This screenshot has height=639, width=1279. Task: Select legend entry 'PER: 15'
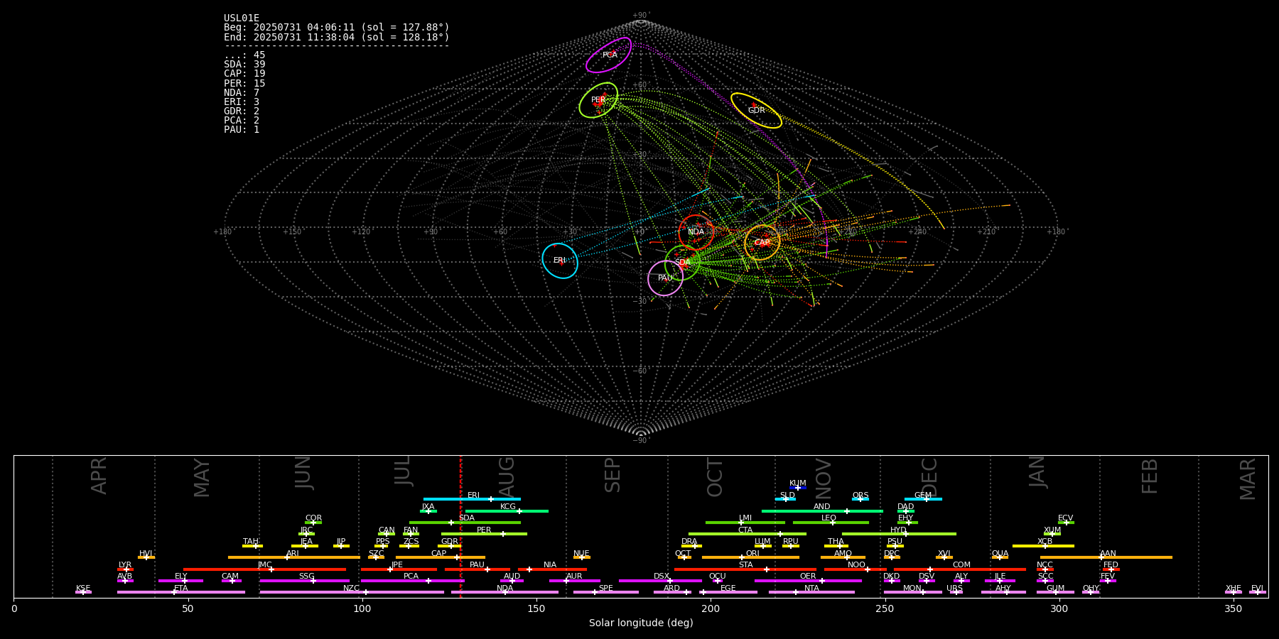tap(244, 83)
